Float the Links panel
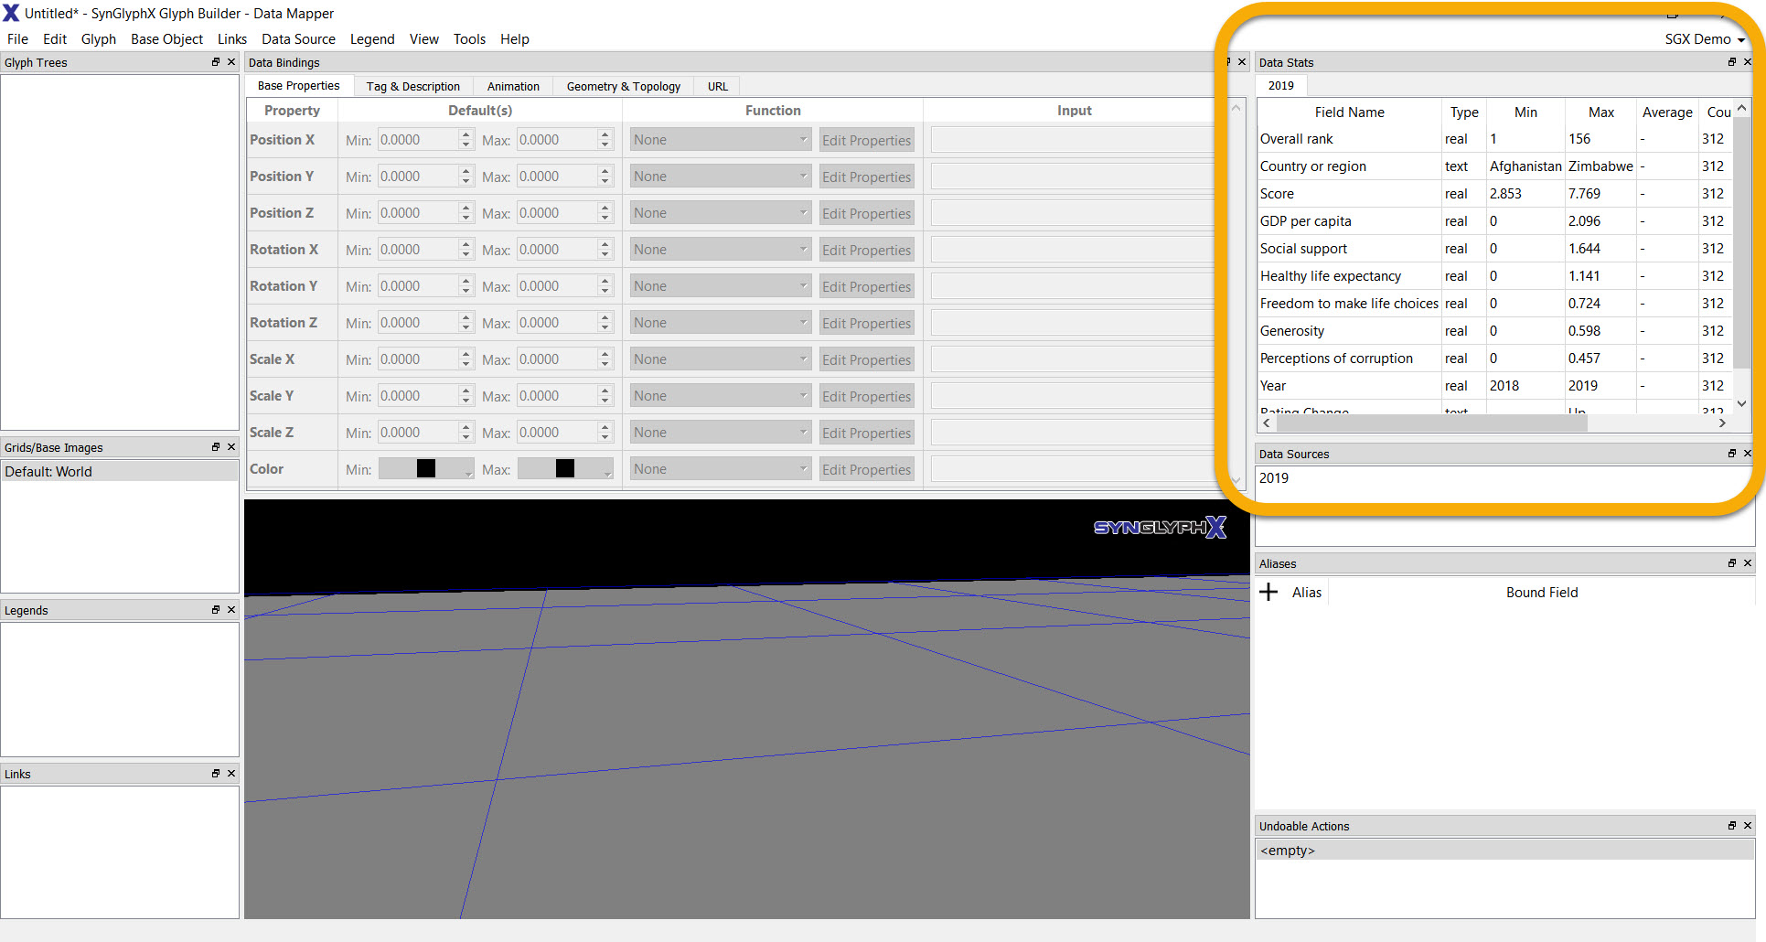The width and height of the screenshot is (1766, 942). 216,774
